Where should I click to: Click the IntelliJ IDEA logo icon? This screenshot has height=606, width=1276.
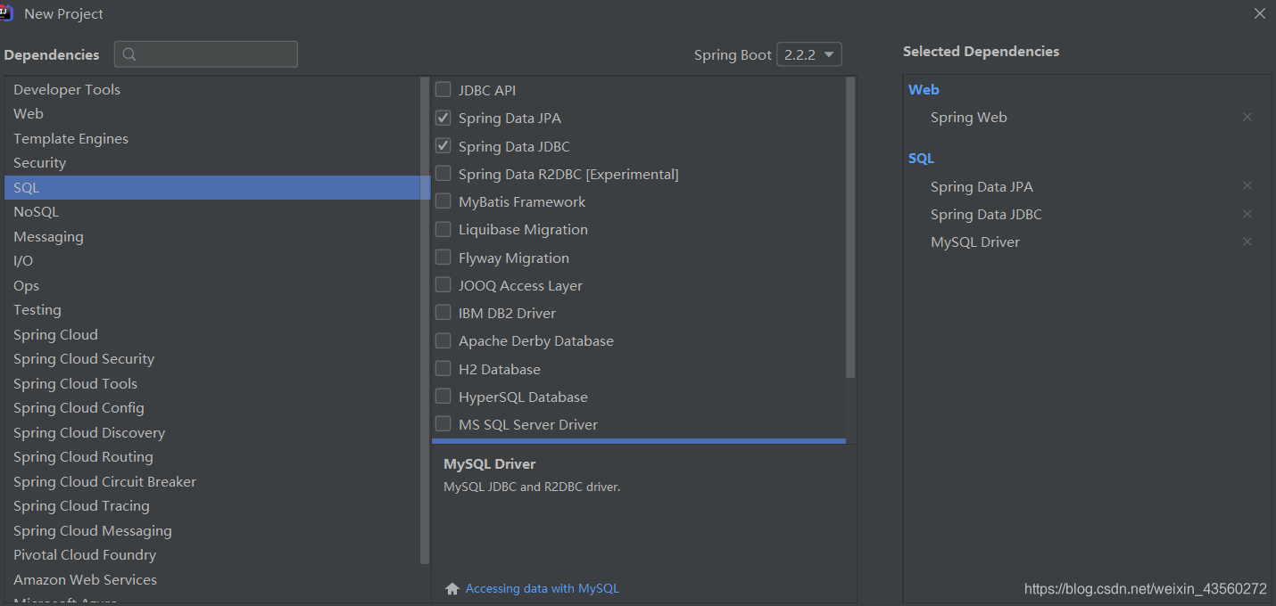click(4, 13)
